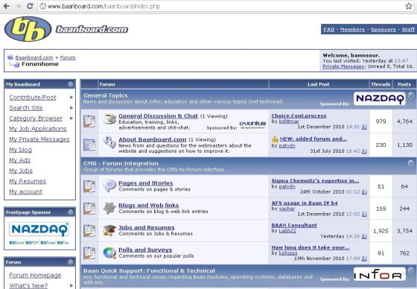Bookmark page with the star icon
This screenshot has height=289, width=417.
tap(409, 6)
